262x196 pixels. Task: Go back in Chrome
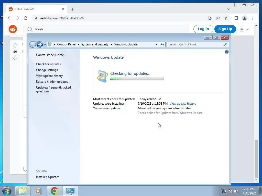[x=9, y=18]
